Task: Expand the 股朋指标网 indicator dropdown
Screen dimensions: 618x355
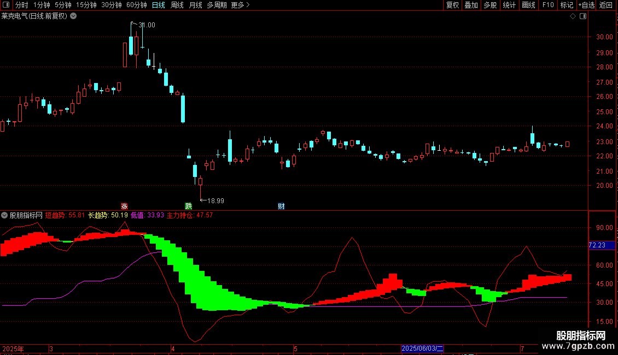Action: click(4, 215)
